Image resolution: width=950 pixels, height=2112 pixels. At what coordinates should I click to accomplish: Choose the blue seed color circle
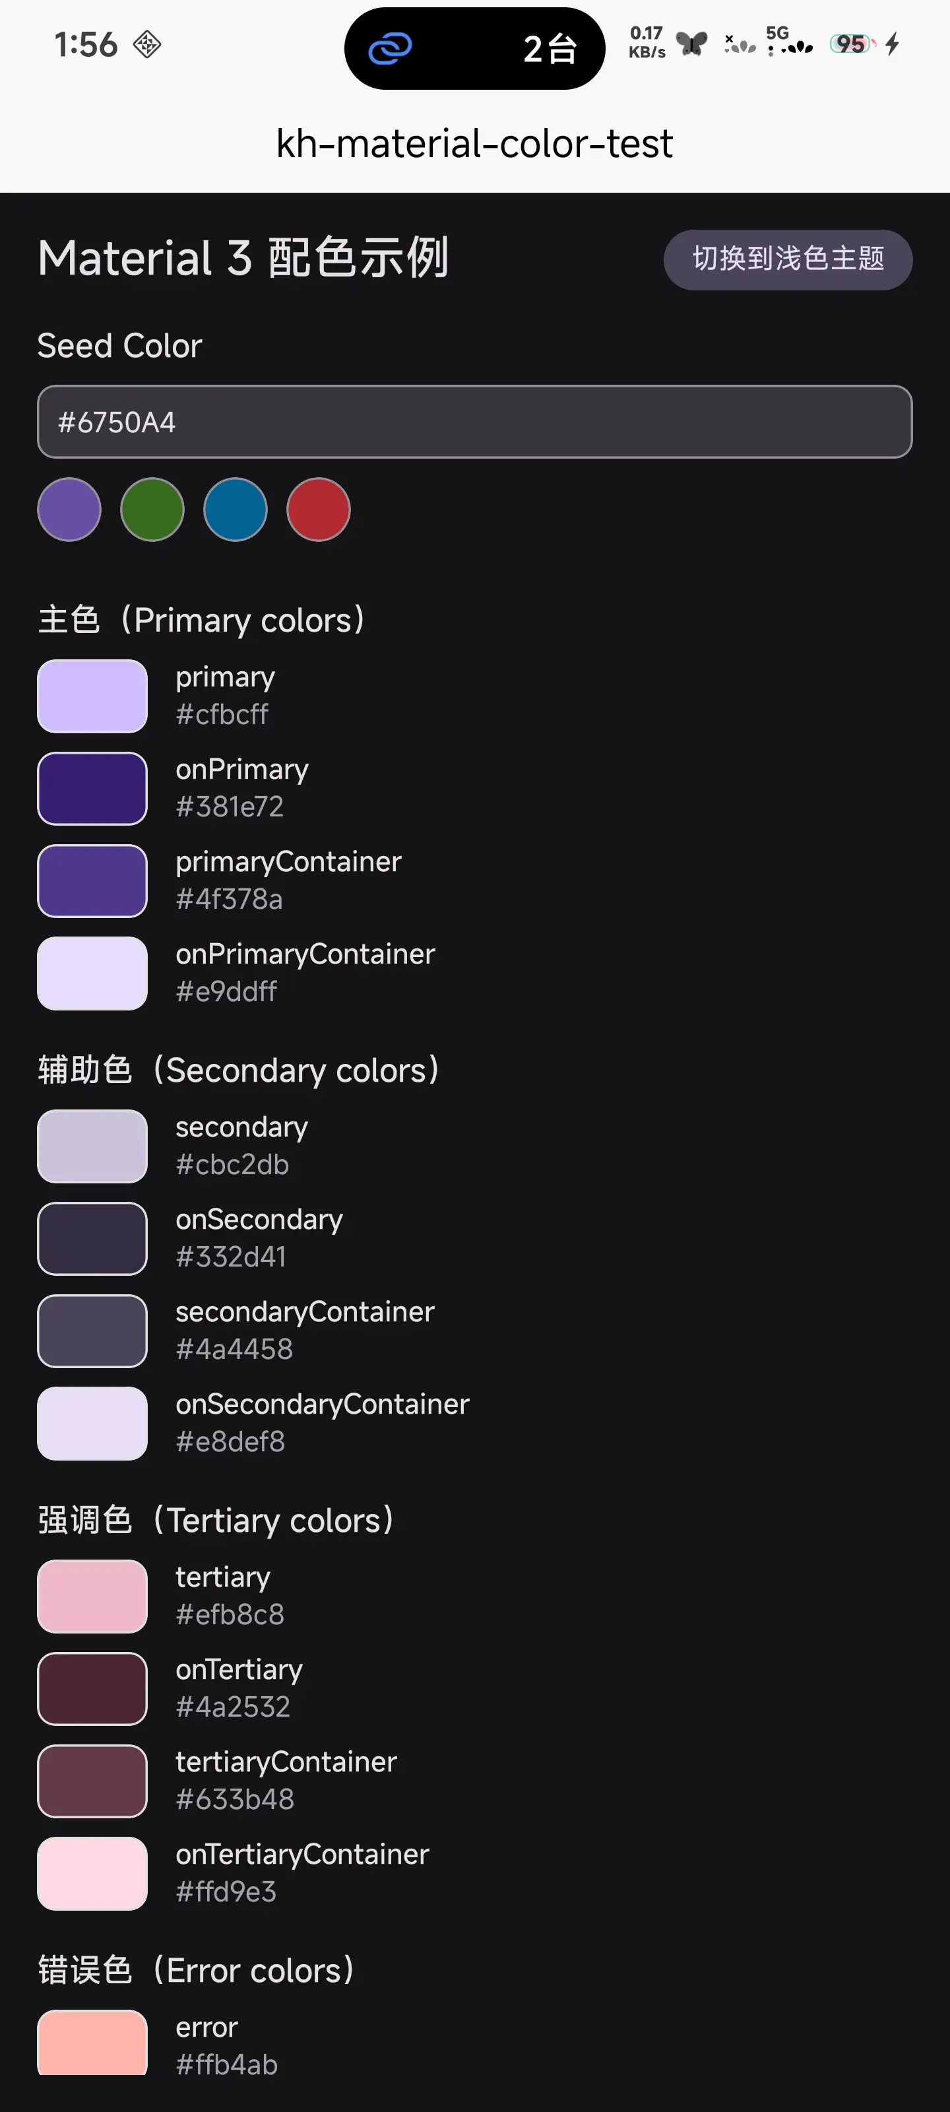[236, 509]
